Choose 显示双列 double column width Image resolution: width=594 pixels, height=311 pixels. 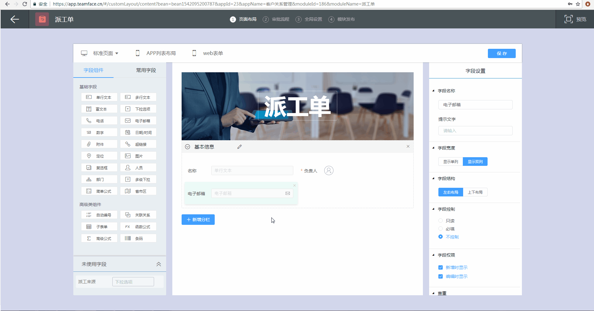[x=475, y=162]
